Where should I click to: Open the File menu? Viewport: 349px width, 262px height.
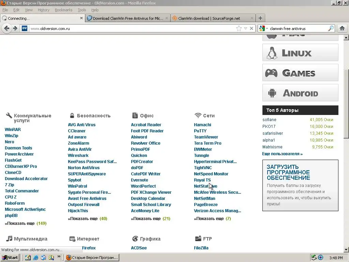coord(5,10)
